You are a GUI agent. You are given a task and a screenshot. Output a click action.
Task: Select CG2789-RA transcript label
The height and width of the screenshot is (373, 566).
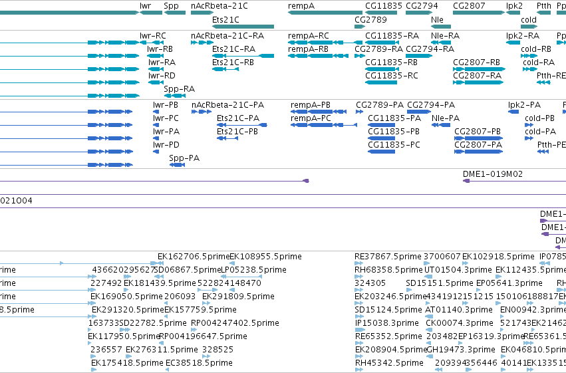(378, 49)
